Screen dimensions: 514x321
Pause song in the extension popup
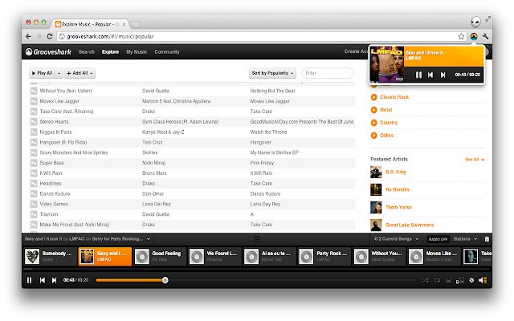418,75
